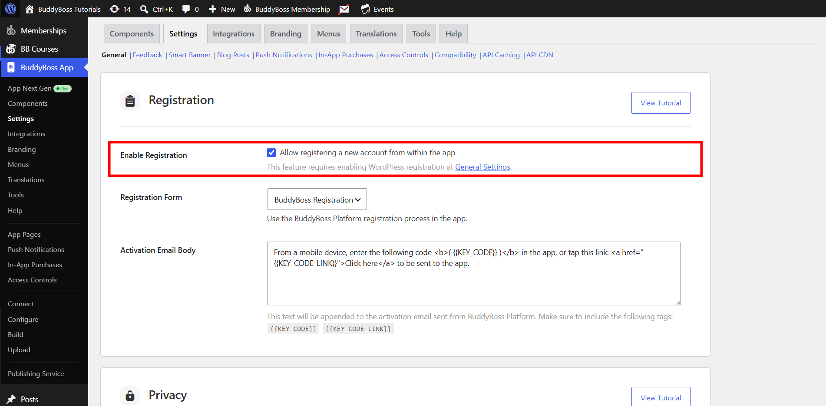Click the {{KEY_CODE}} tag text

(x=293, y=329)
